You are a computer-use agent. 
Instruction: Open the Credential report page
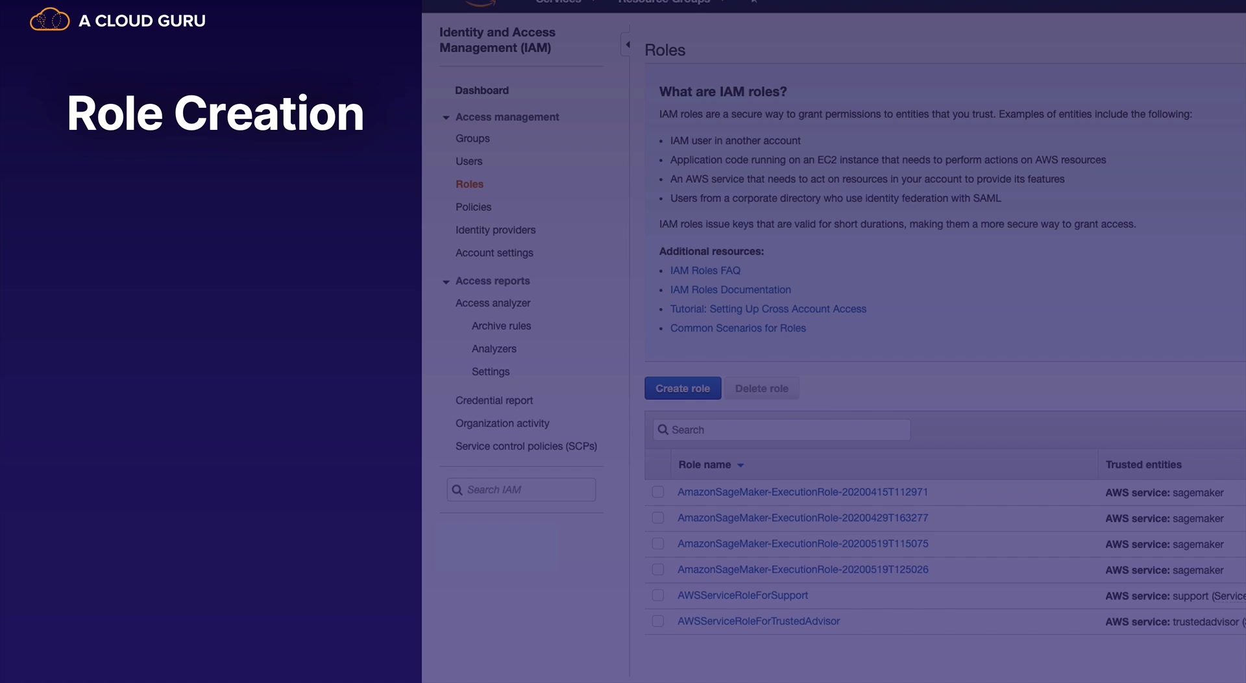[494, 401]
